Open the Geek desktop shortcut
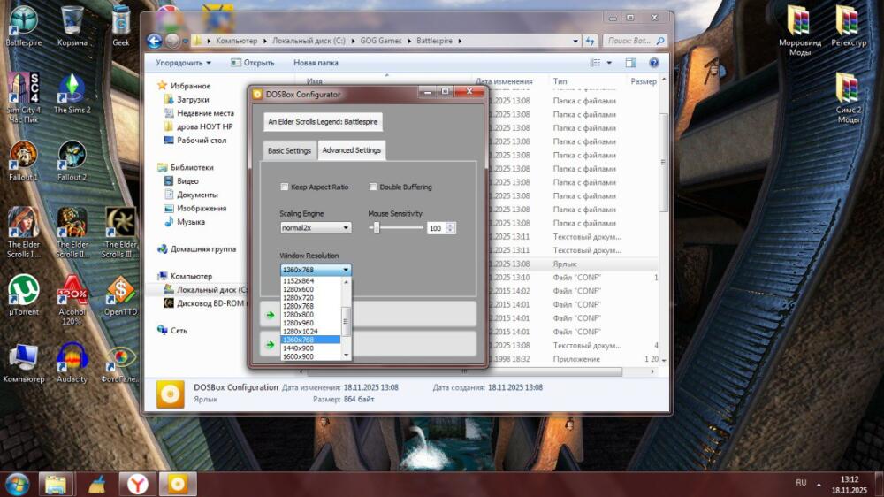Image resolution: width=884 pixels, height=497 pixels. tap(120, 26)
